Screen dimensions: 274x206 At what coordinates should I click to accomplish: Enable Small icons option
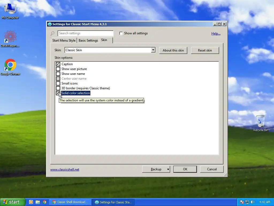pyautogui.click(x=58, y=83)
